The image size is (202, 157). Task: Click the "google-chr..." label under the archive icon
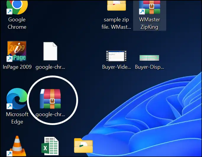click(50, 114)
